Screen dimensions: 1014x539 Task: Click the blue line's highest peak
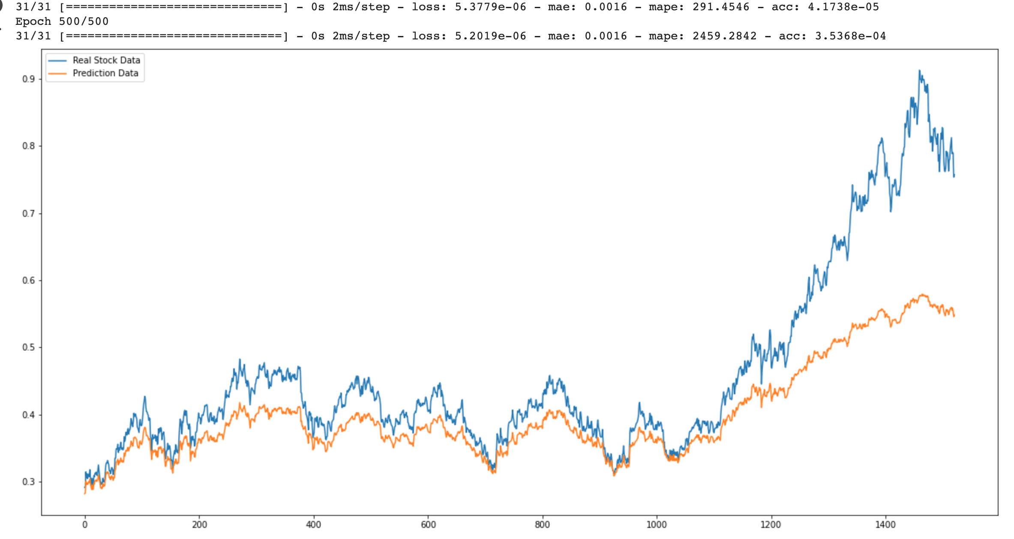pyautogui.click(x=919, y=71)
